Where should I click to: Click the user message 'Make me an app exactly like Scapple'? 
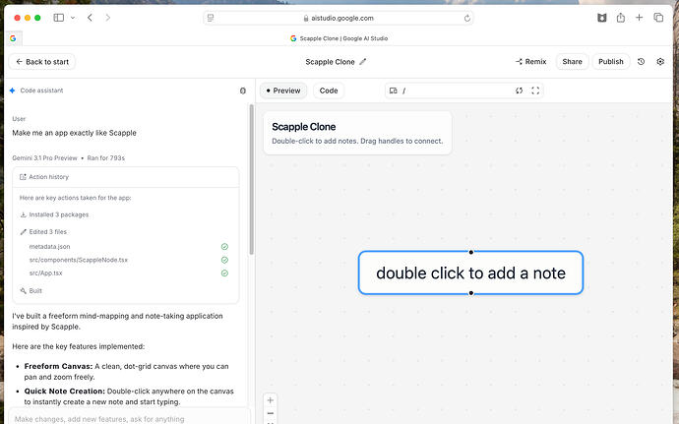coord(74,133)
